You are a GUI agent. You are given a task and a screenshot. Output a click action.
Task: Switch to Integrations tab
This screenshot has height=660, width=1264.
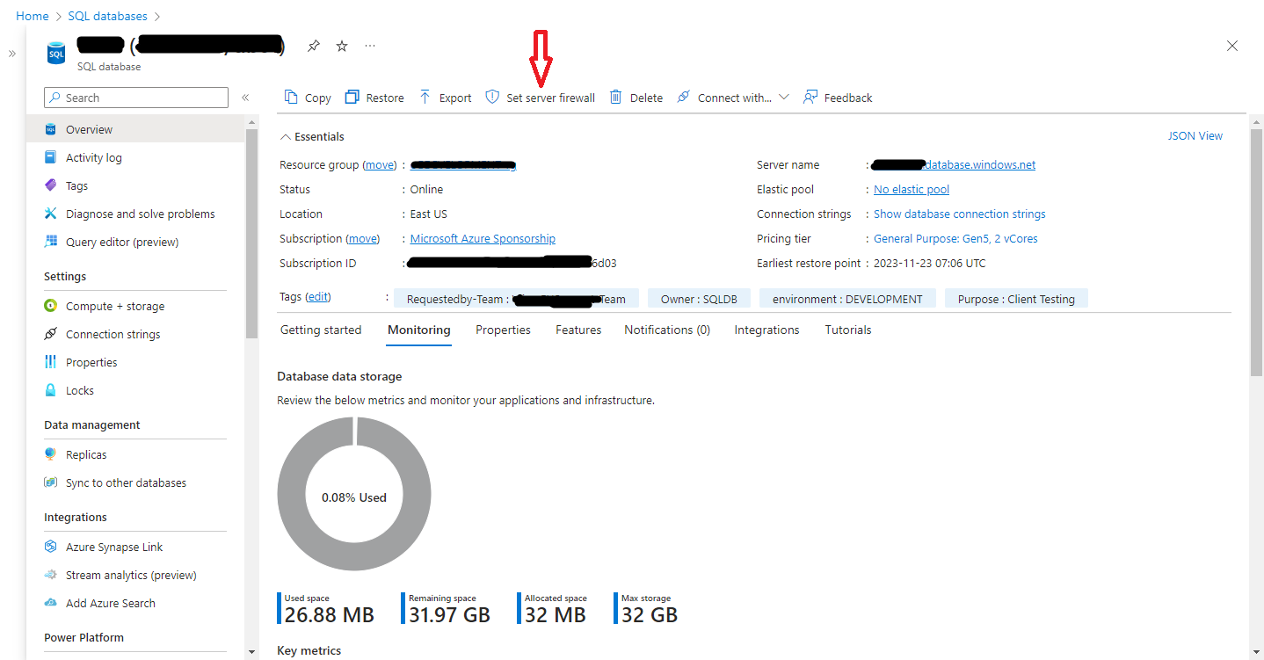[x=766, y=330]
